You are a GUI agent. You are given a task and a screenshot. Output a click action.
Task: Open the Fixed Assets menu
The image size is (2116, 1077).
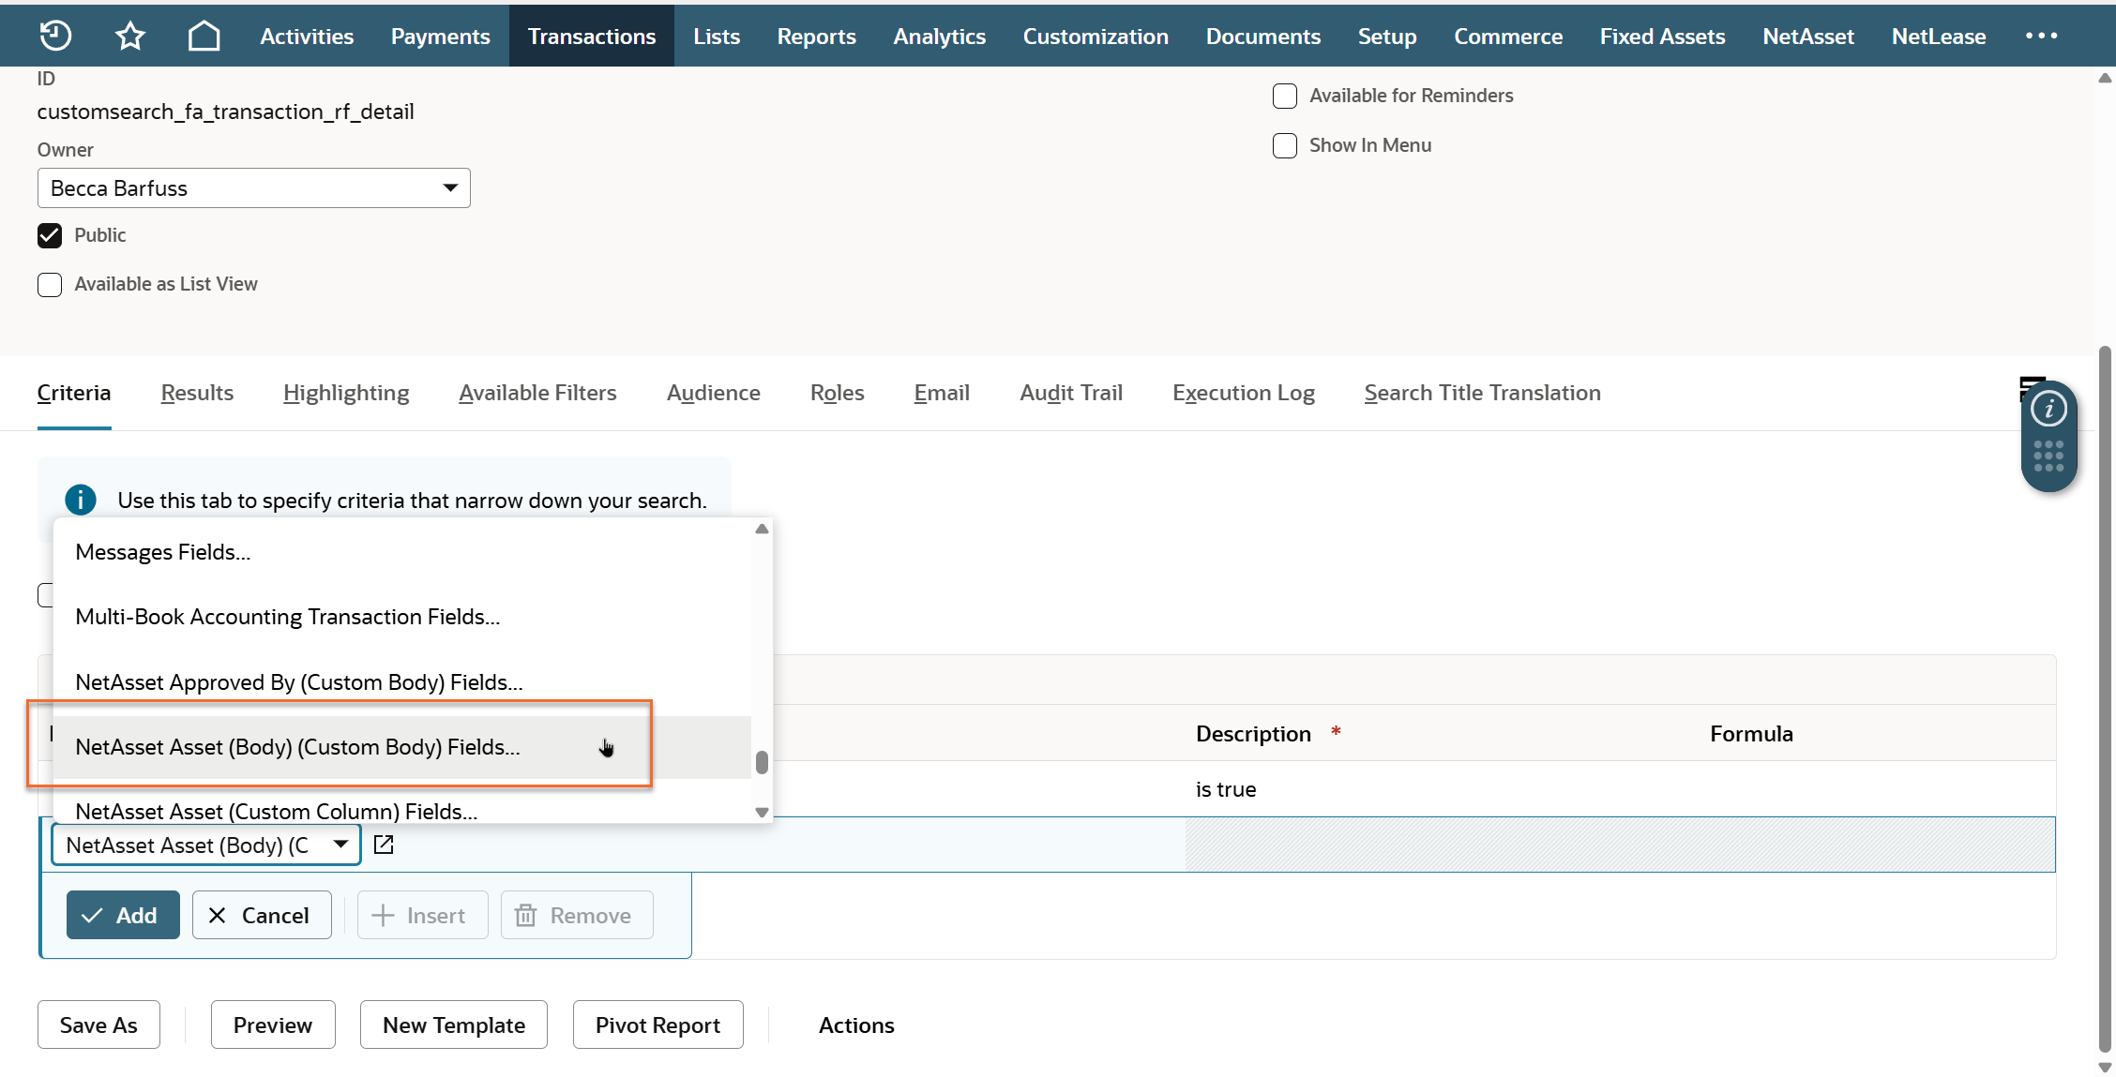1662,36
